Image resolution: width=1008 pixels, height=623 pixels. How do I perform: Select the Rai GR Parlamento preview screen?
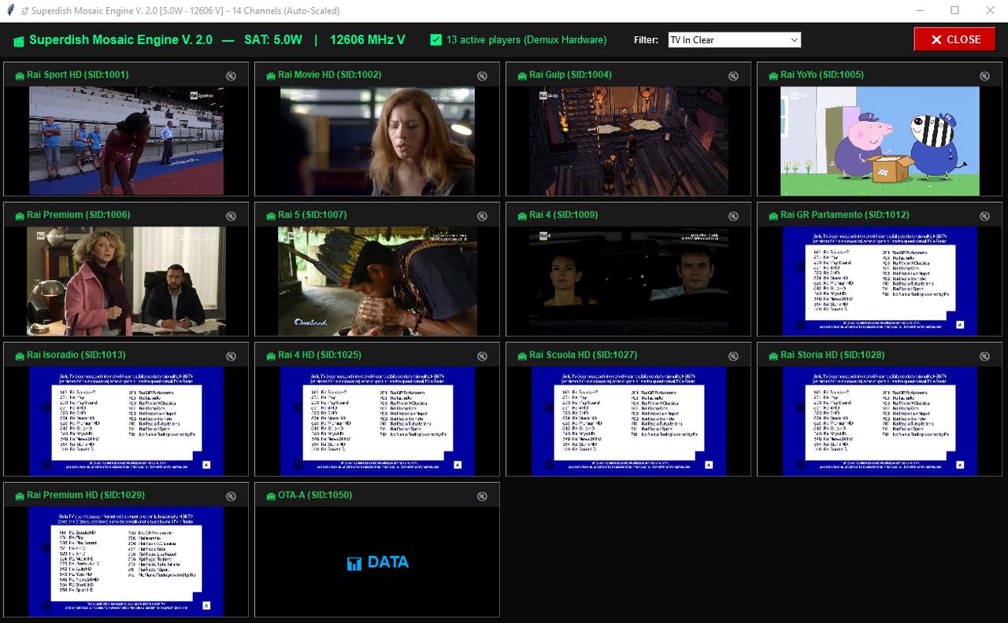click(880, 281)
